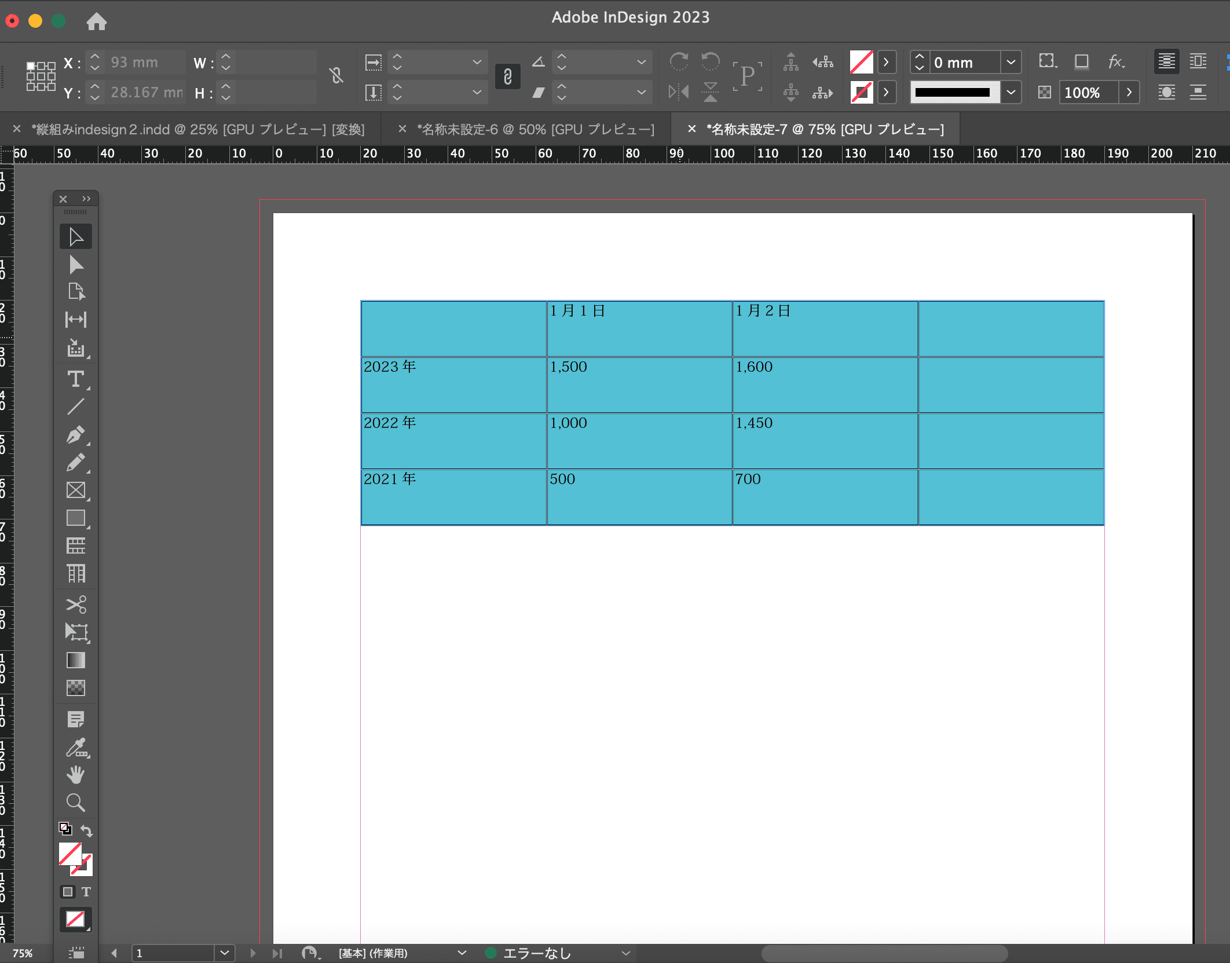Image resolution: width=1230 pixels, height=963 pixels.
Task: Click the Home icon
Action: tap(97, 21)
